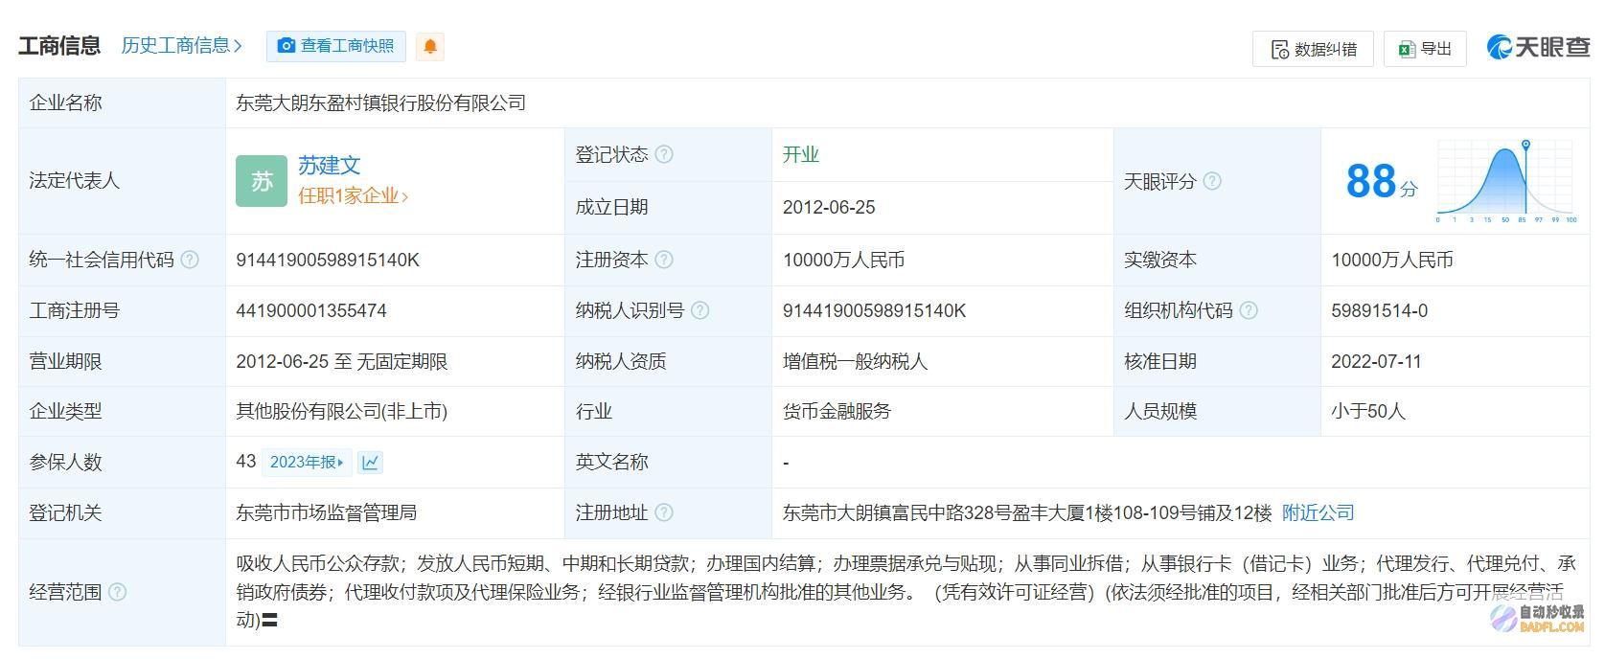This screenshot has width=1605, height=659.
Task: Select 小于50人 staff size value
Action: point(1368,411)
